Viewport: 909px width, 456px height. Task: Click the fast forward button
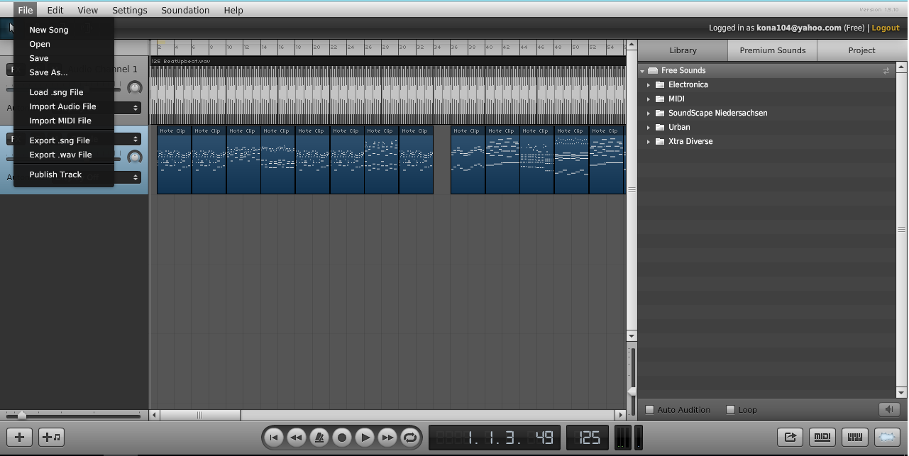click(x=387, y=438)
